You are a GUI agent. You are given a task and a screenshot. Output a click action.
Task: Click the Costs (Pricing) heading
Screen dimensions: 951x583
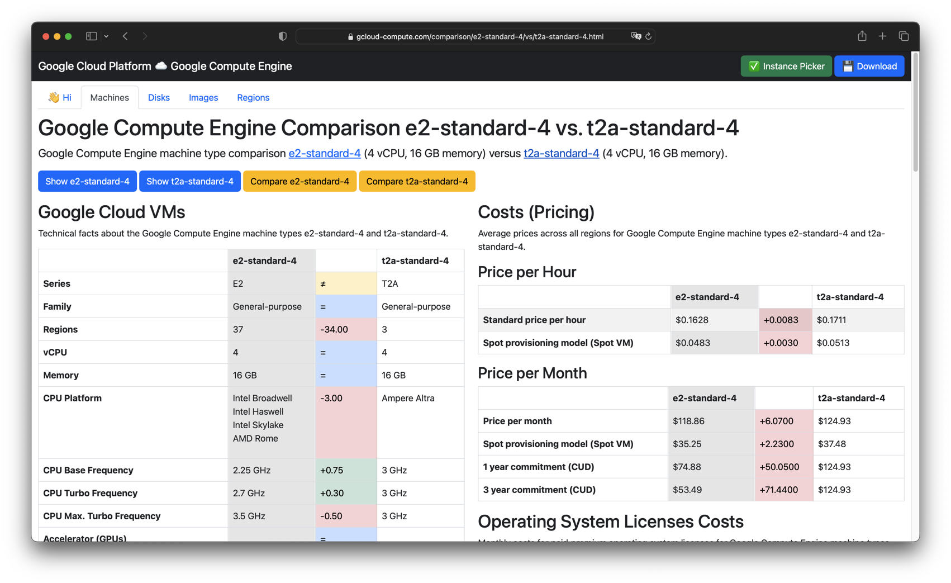[x=536, y=212]
